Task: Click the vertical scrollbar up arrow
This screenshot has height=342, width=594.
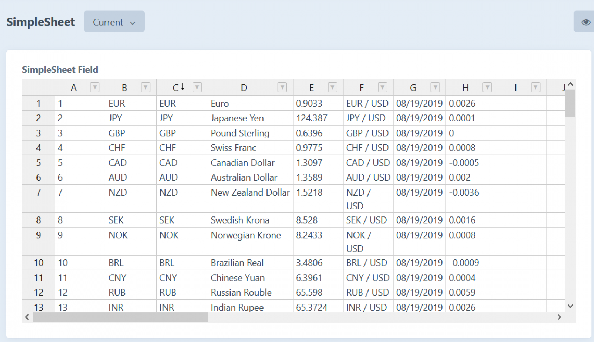Action: tap(570, 84)
